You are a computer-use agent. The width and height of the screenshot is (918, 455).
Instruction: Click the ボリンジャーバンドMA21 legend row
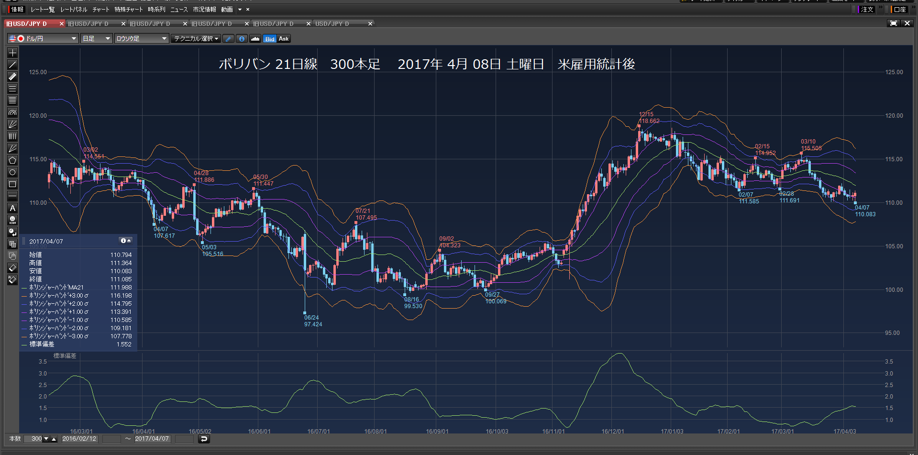coord(77,288)
